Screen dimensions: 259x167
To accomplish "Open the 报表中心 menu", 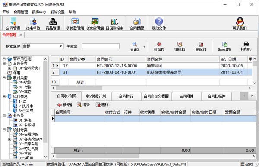I will (x=39, y=12).
